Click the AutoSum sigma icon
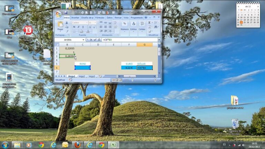The image size is (265, 149). coord(149,22)
